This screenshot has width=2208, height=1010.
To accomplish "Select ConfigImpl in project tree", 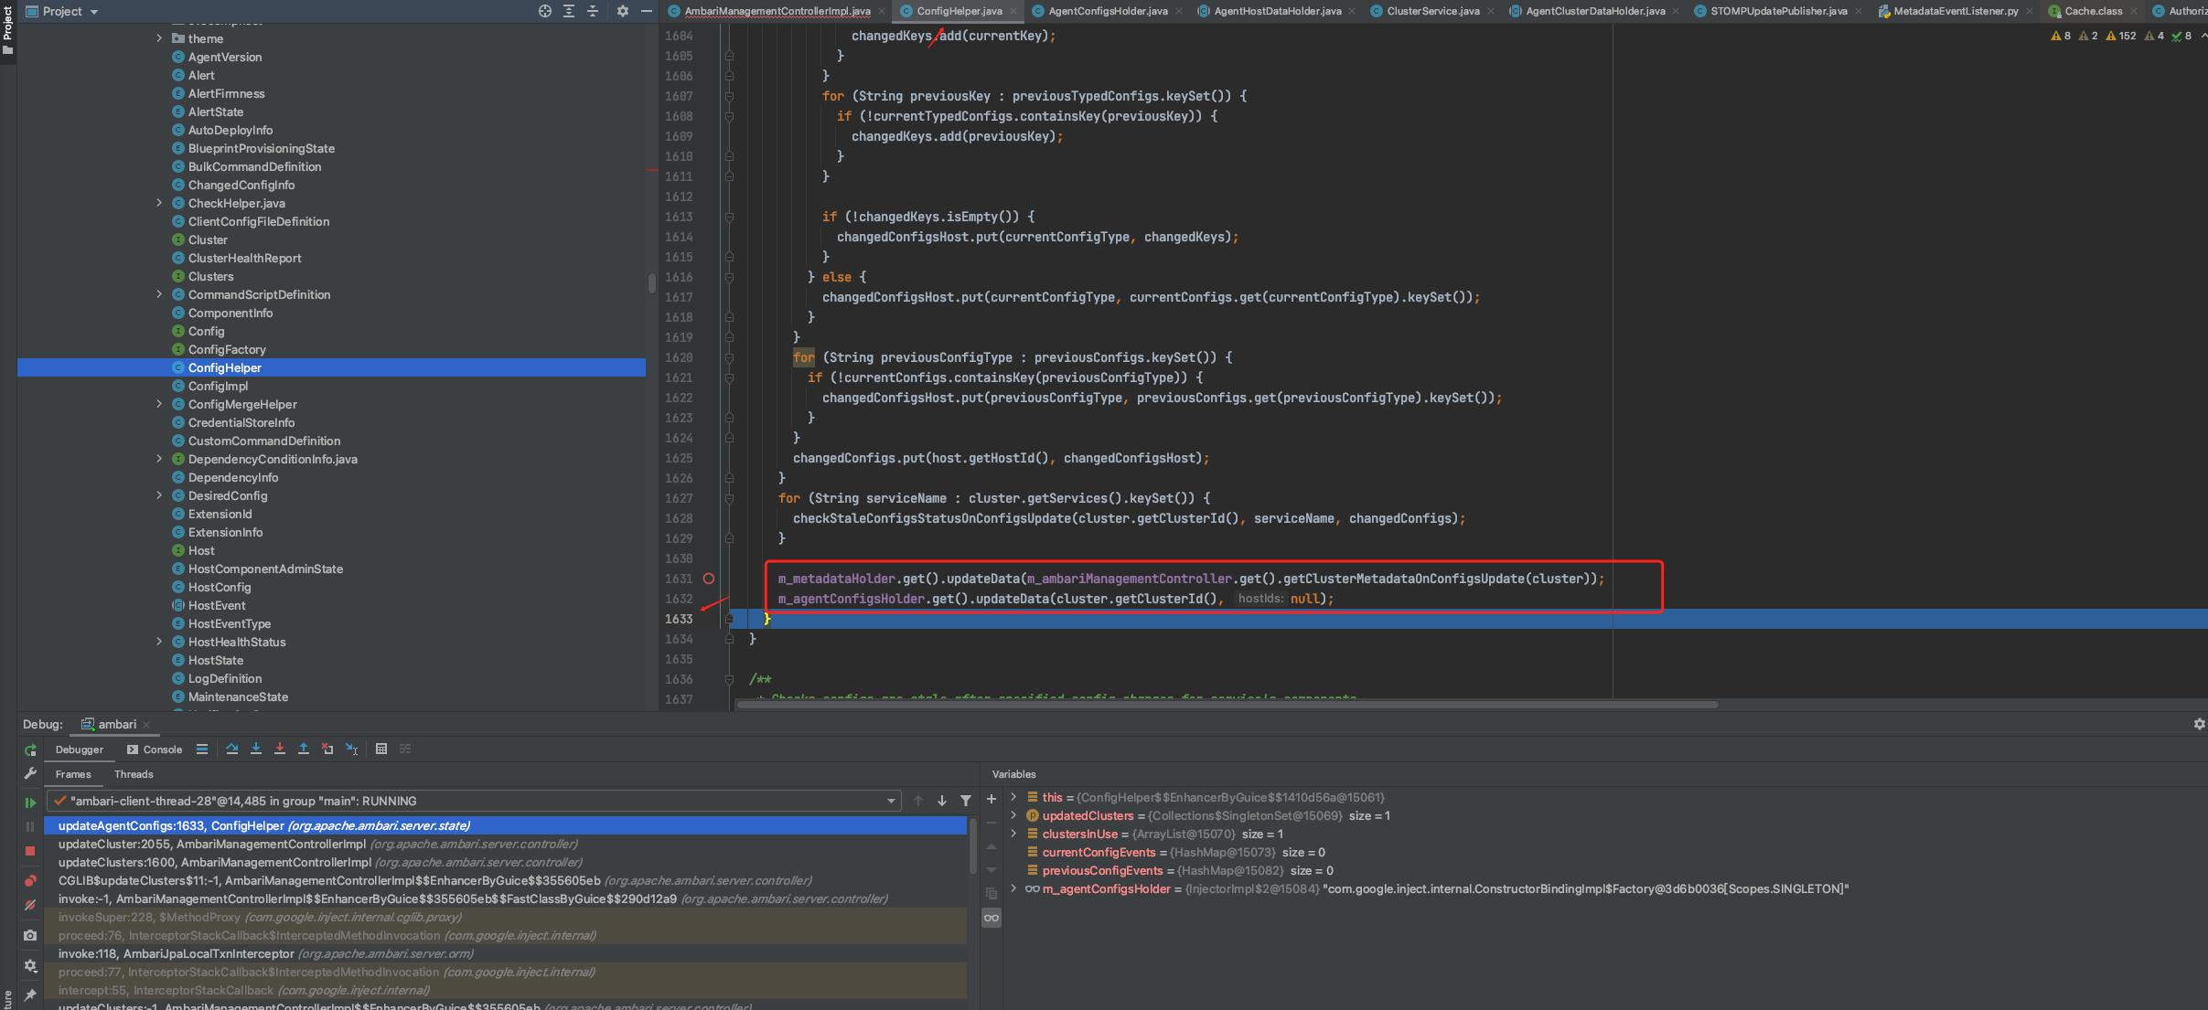I will pyautogui.click(x=218, y=386).
